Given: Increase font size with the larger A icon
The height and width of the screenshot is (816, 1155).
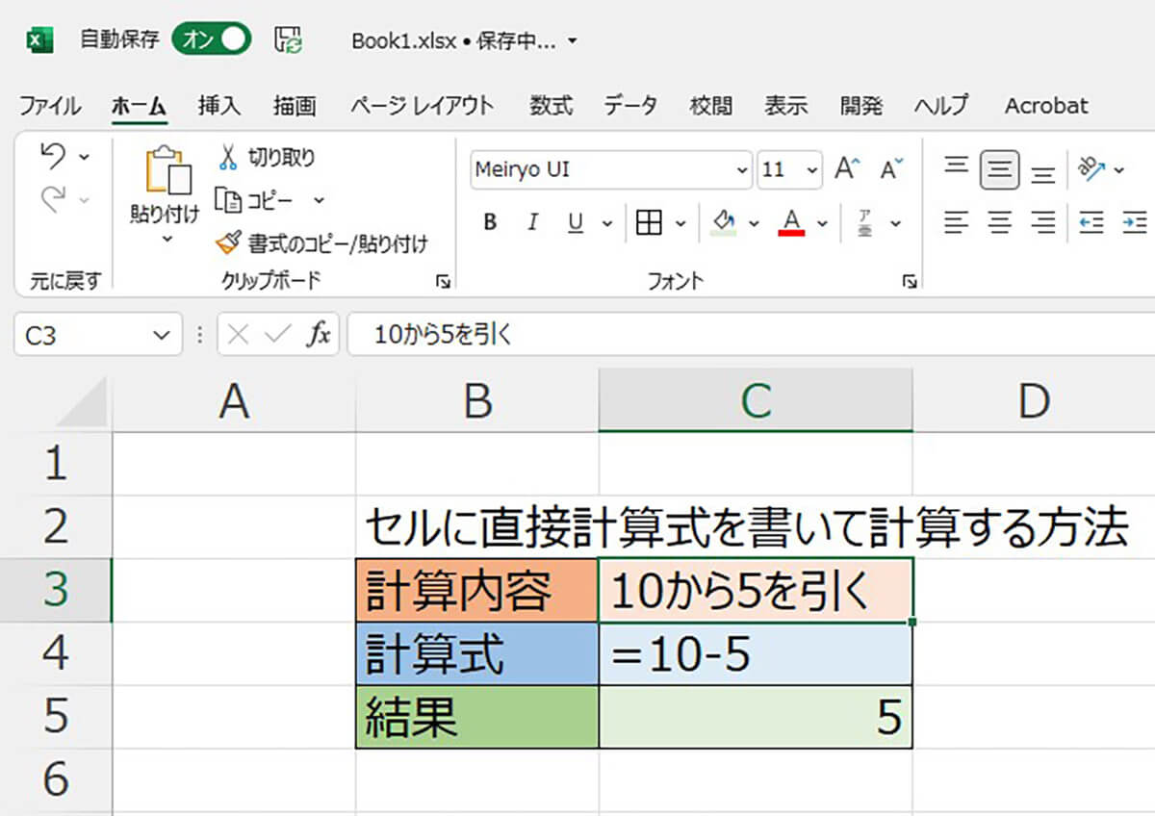Looking at the screenshot, I should (847, 170).
